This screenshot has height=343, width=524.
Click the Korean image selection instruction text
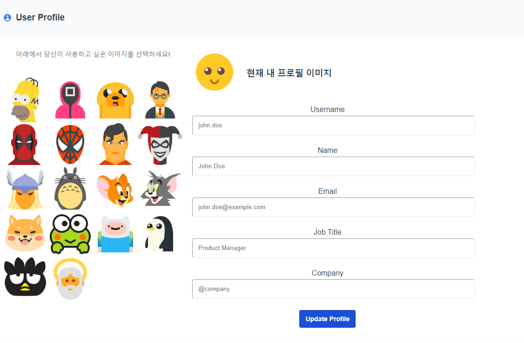point(93,54)
